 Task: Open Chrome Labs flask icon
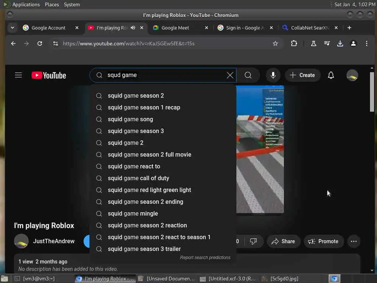(x=314, y=43)
